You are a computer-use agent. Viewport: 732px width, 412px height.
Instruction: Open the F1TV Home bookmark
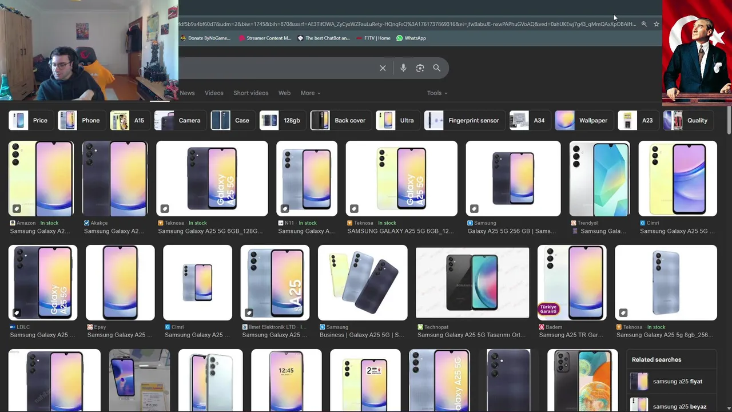coord(373,38)
